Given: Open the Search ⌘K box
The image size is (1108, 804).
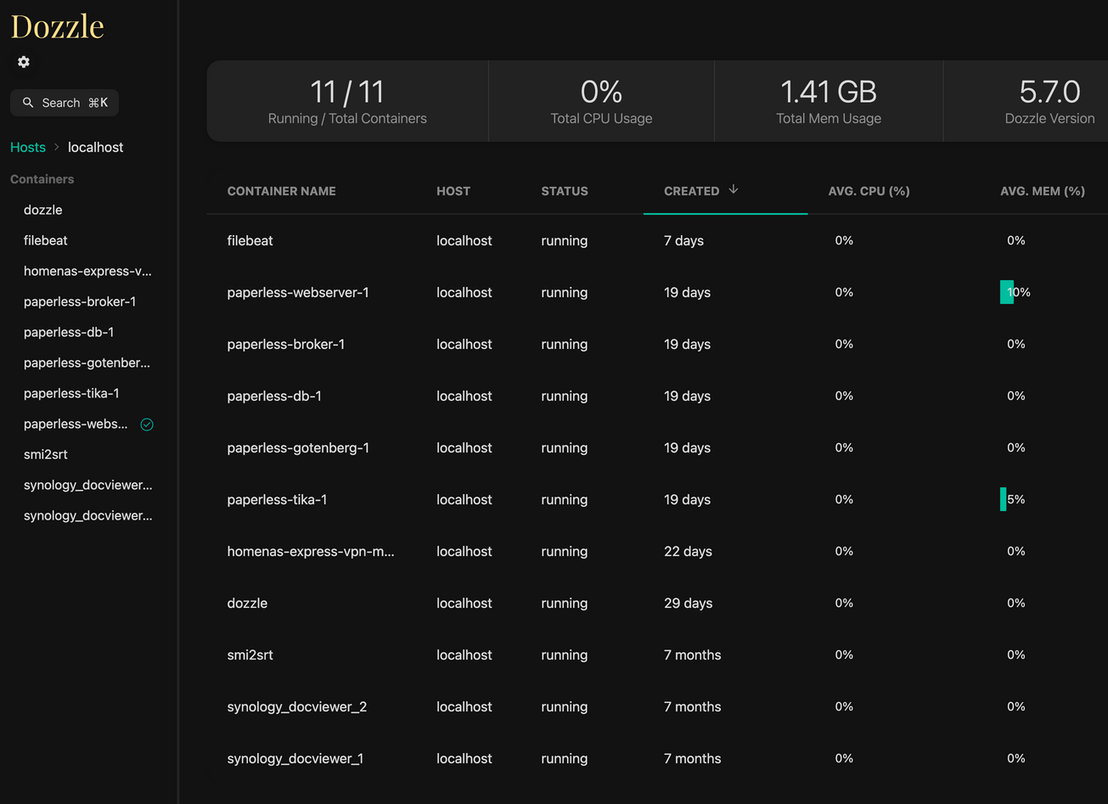Looking at the screenshot, I should pos(65,103).
